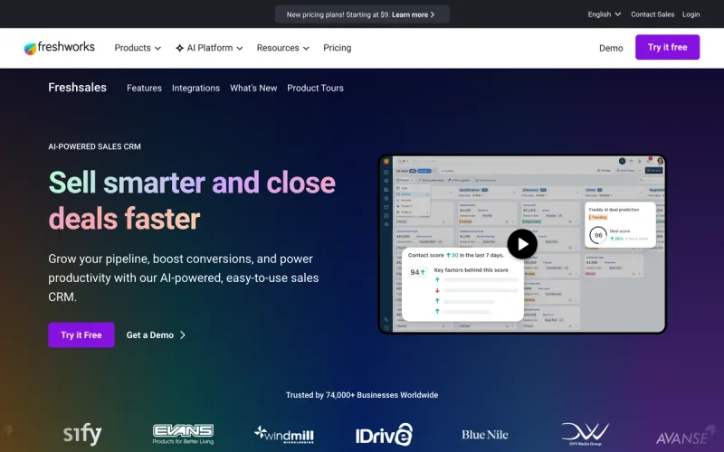Screen dimensions: 724x452
Task: Click the DVV Media Group logo
Action: (x=585, y=434)
